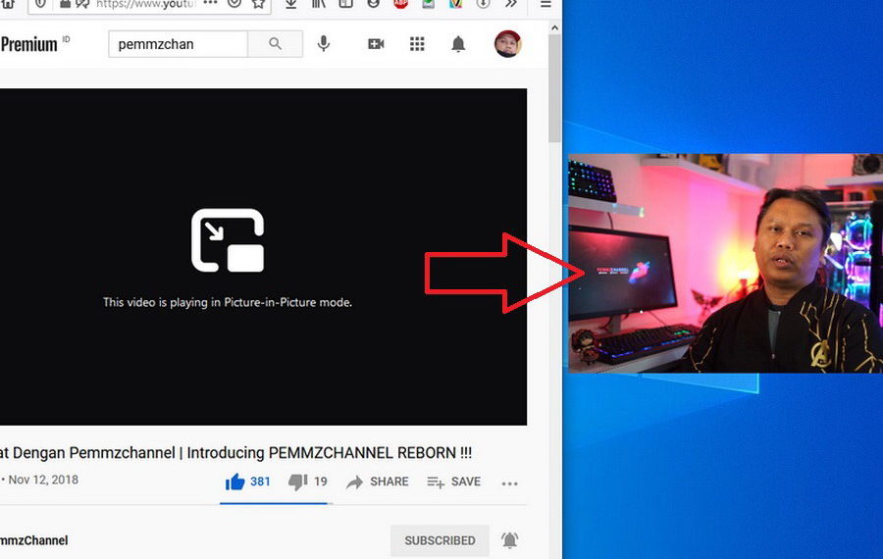Open the page actions three-dots in address bar
This screenshot has height=559, width=883.
211,3
